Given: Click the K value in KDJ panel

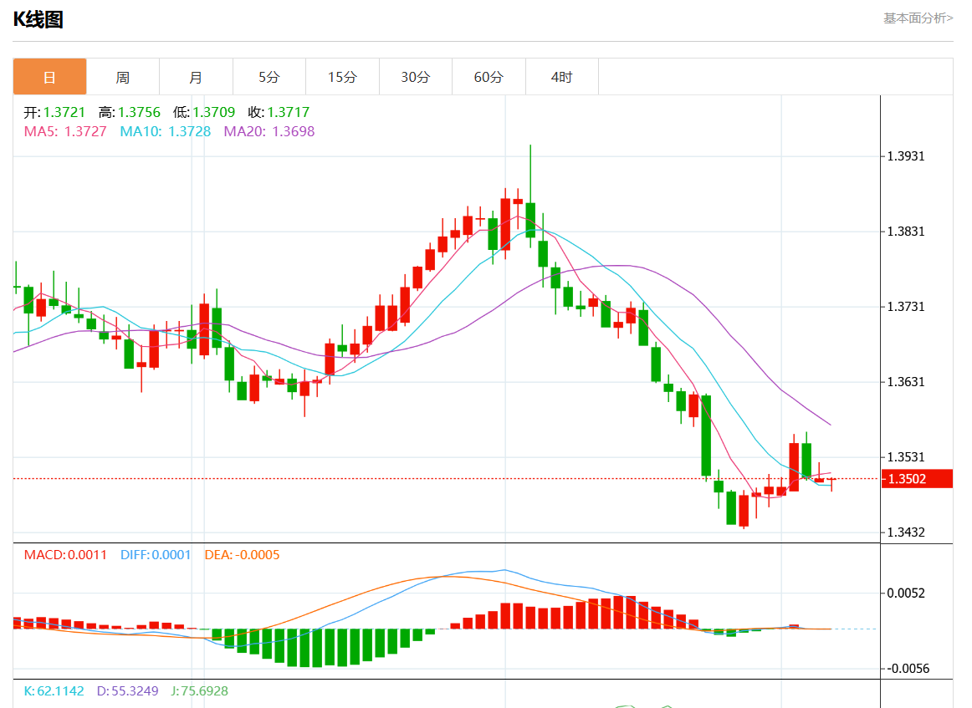Looking at the screenshot, I should click(x=54, y=691).
